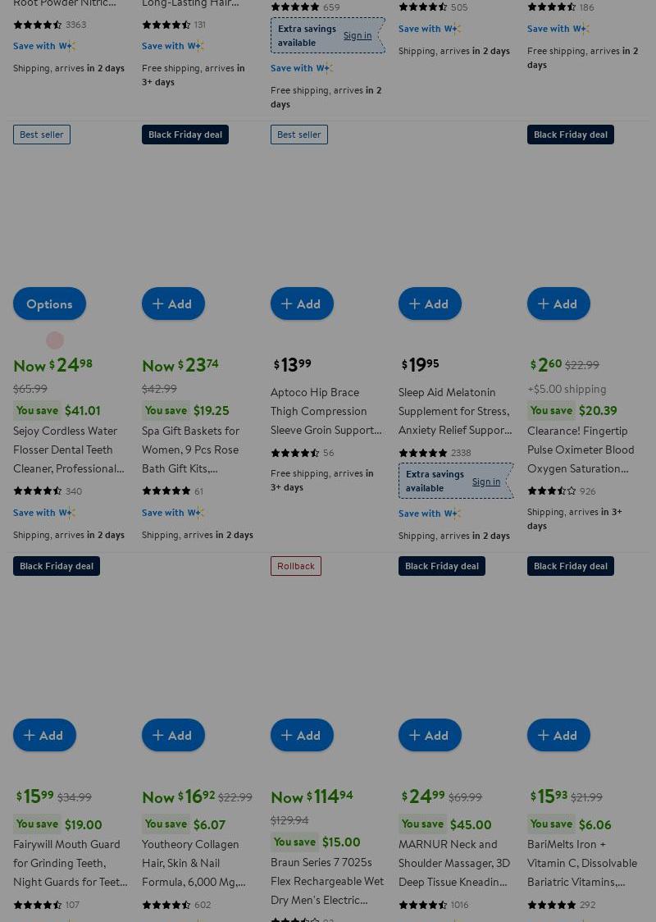Open Aptoco Hip Brace product title
This screenshot has height=922, width=656.
326,410
